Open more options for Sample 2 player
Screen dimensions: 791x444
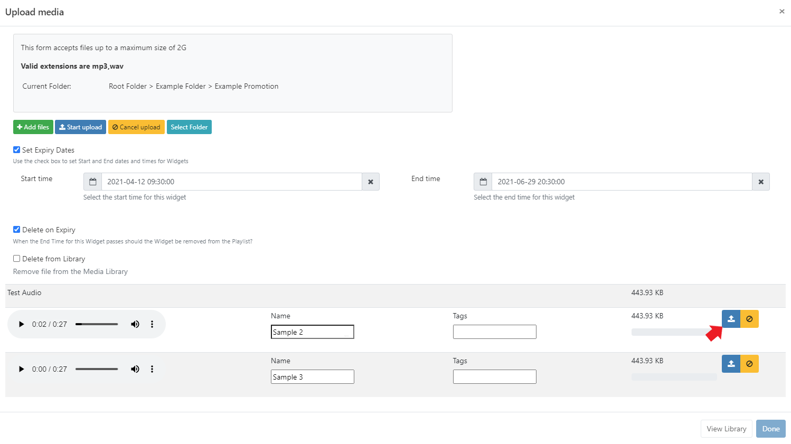point(152,324)
